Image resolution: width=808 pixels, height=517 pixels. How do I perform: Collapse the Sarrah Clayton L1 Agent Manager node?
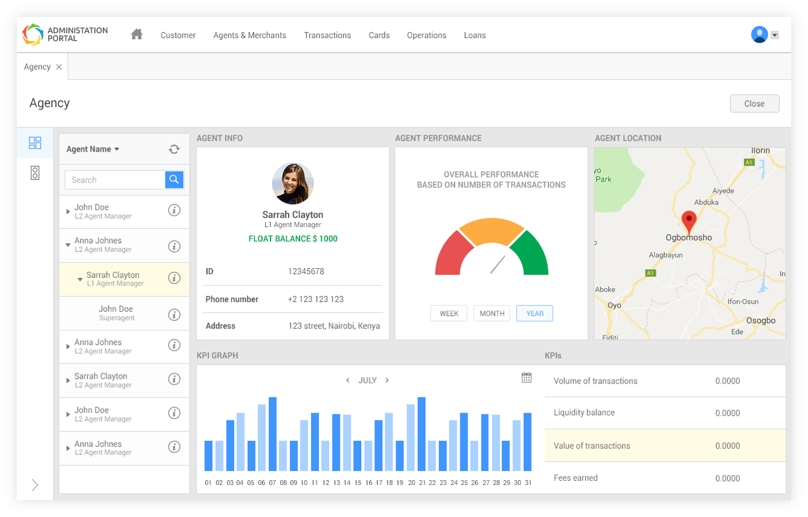point(80,279)
